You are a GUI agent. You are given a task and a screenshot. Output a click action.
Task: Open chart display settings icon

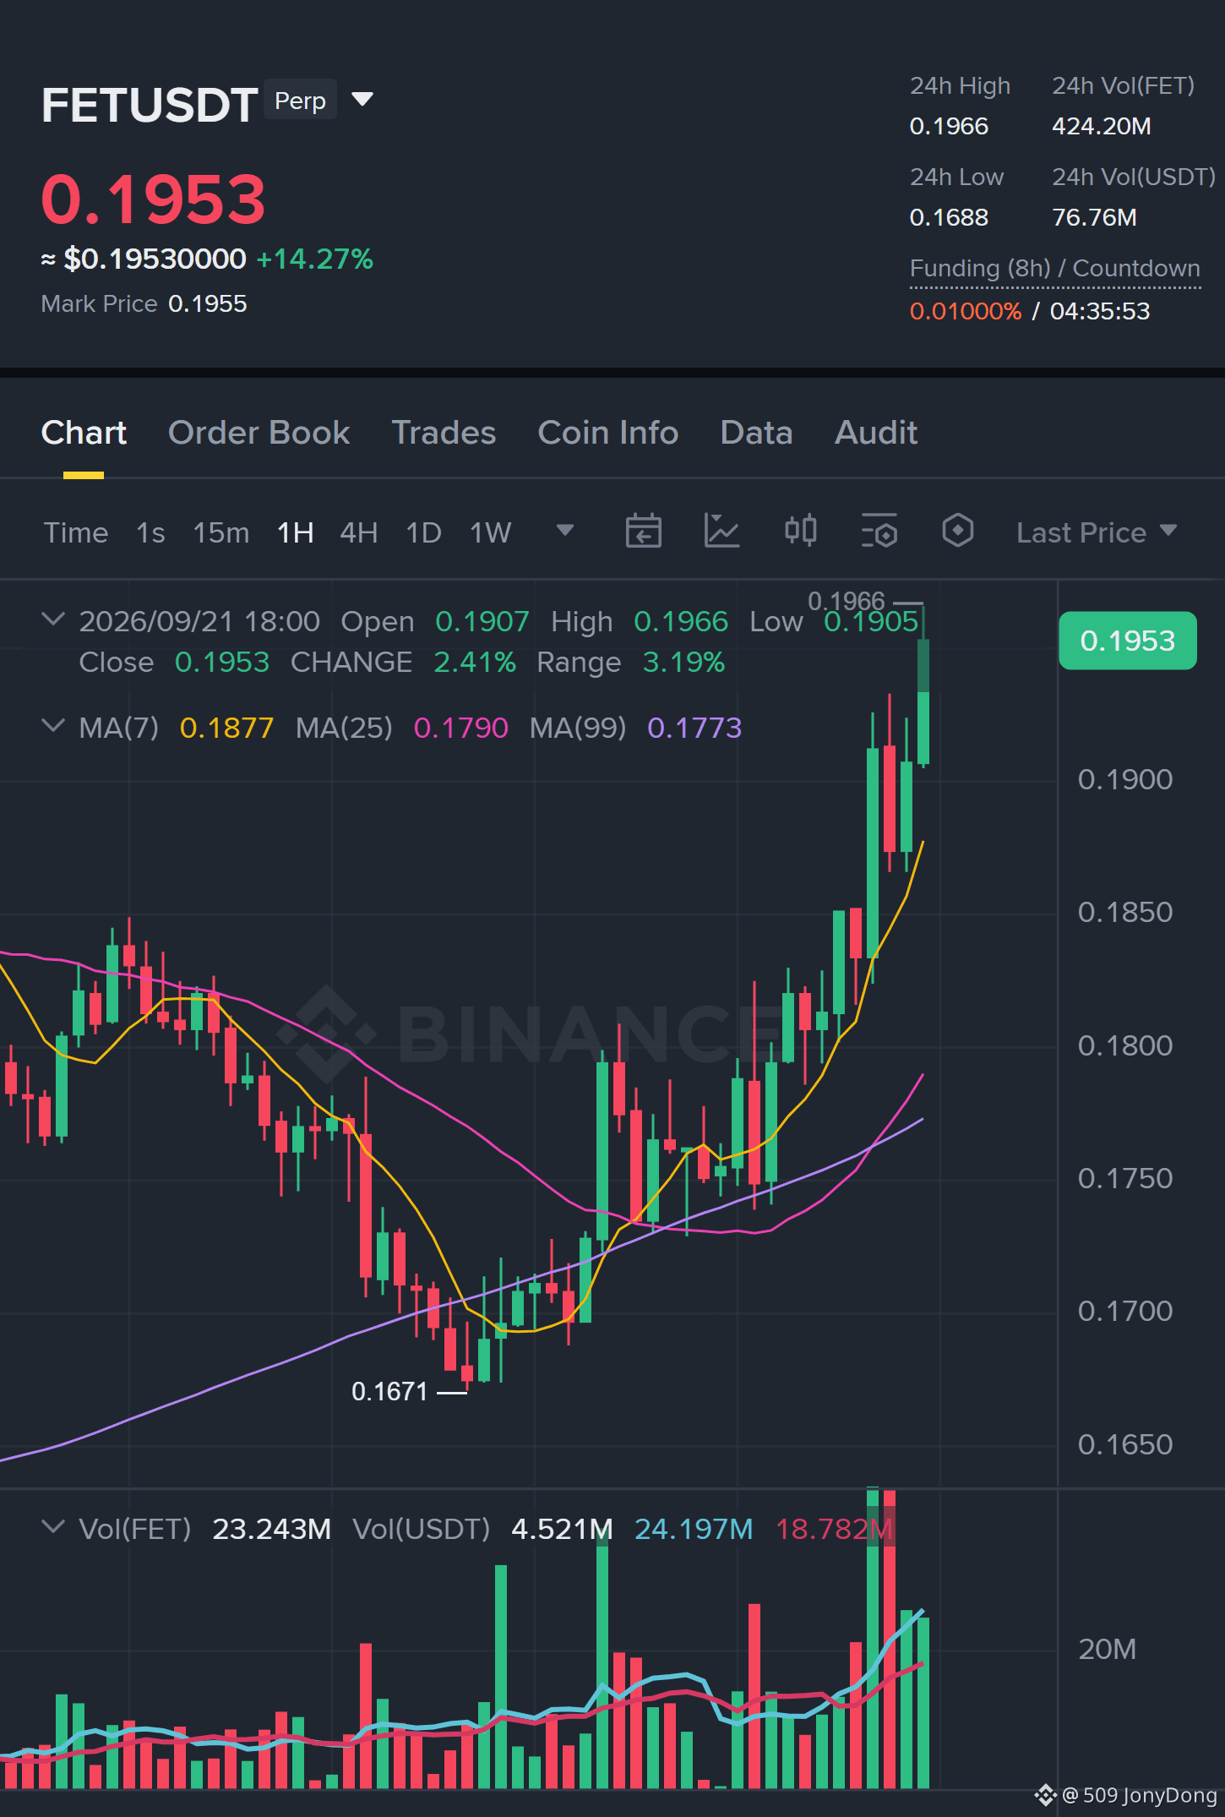pyautogui.click(x=879, y=532)
